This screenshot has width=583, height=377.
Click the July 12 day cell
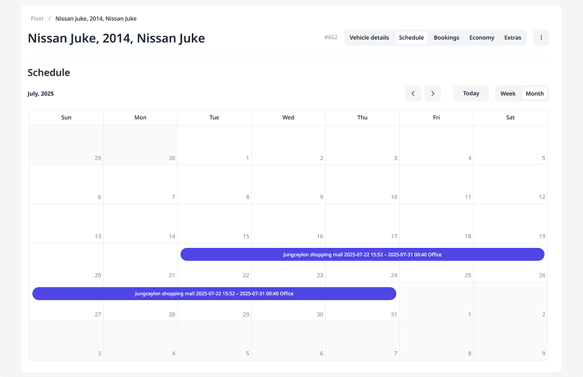point(510,184)
